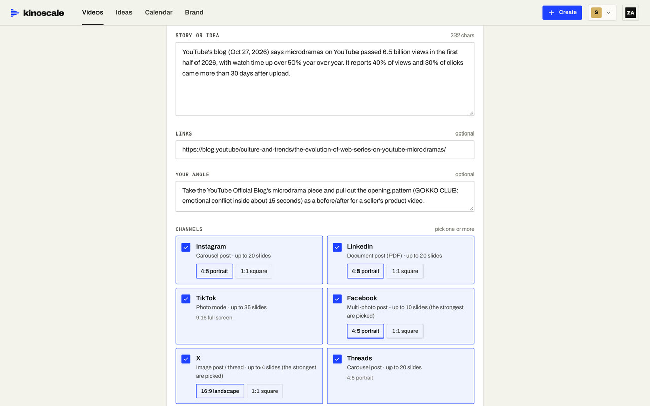Choose 1:1 square for X

(x=265, y=391)
